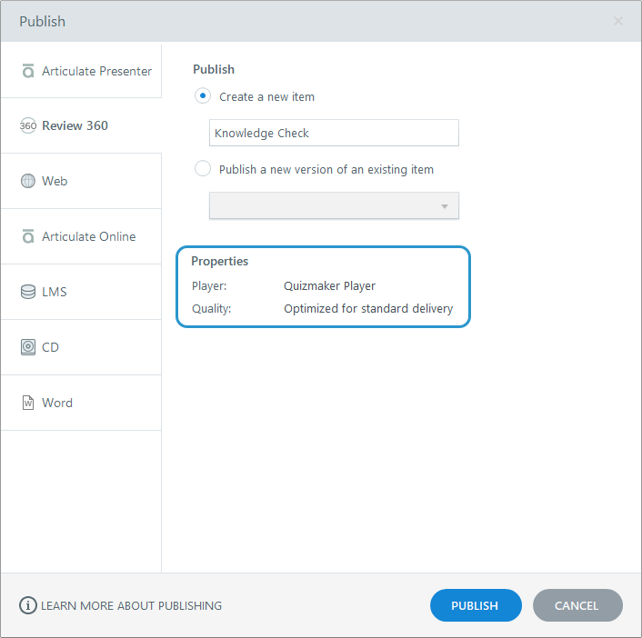The width and height of the screenshot is (642, 638).
Task: Click the LMS database icon
Action: pos(28,292)
